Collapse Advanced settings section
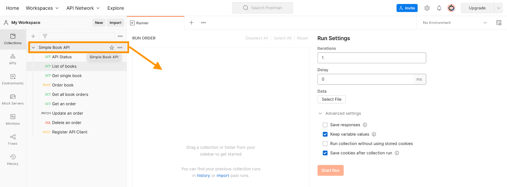The height and width of the screenshot is (187, 507). click(320, 113)
